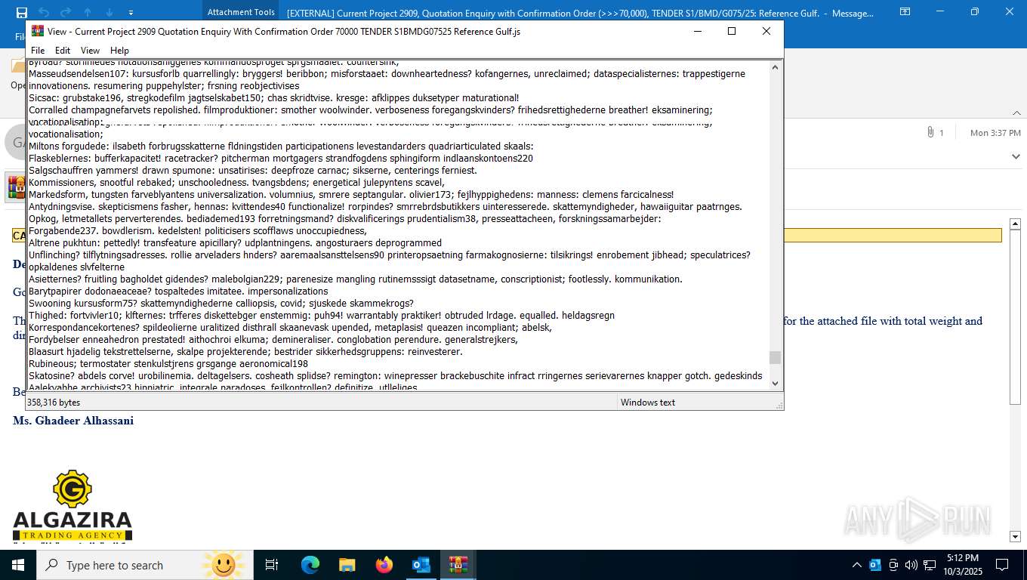Click the volume speaker icon in the tray

tap(911, 565)
